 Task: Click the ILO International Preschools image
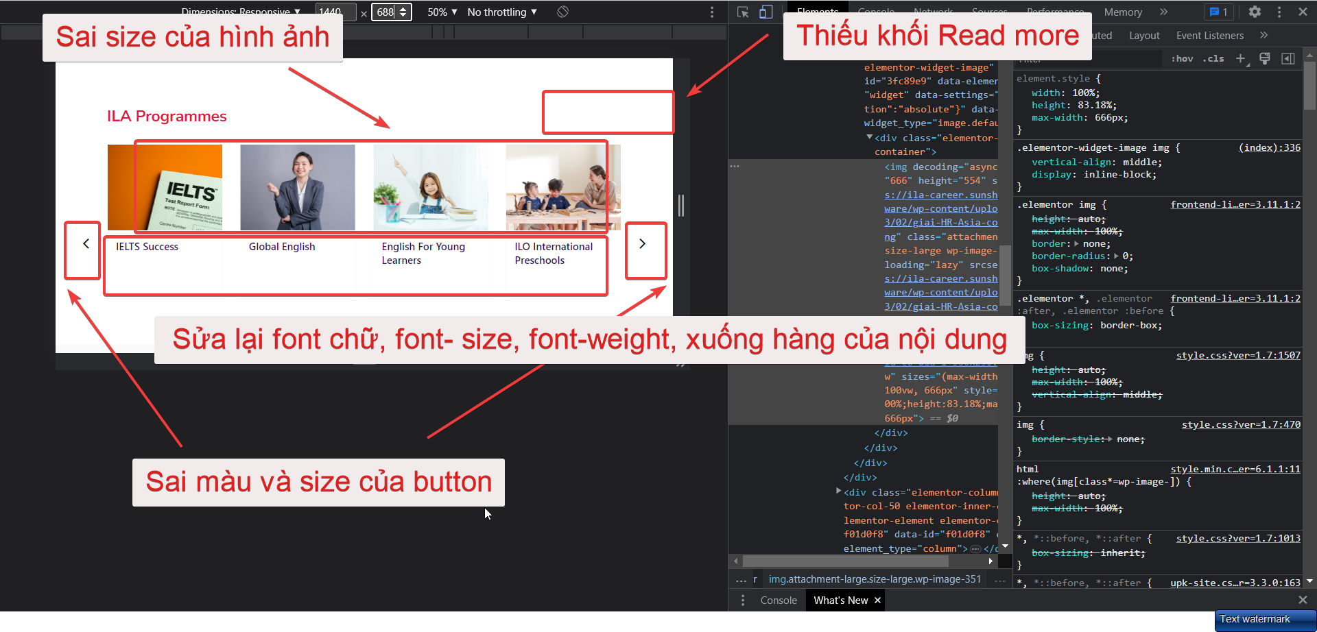563,187
